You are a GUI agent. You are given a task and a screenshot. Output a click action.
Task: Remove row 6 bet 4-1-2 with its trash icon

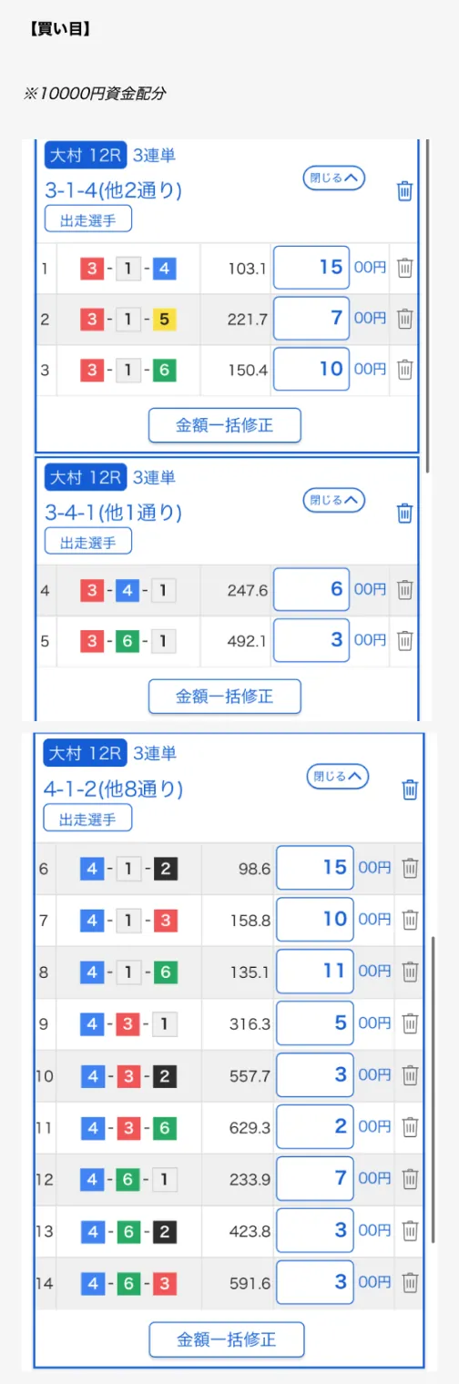click(411, 869)
